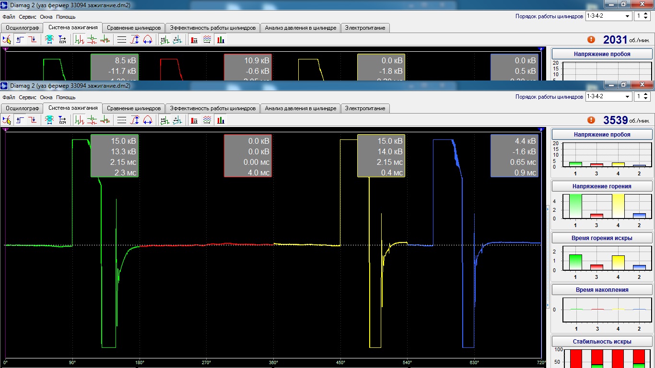The image size is (655, 368).
Task: Click Напряжение пробоя button in 3539 rpm window
Action: (602, 135)
